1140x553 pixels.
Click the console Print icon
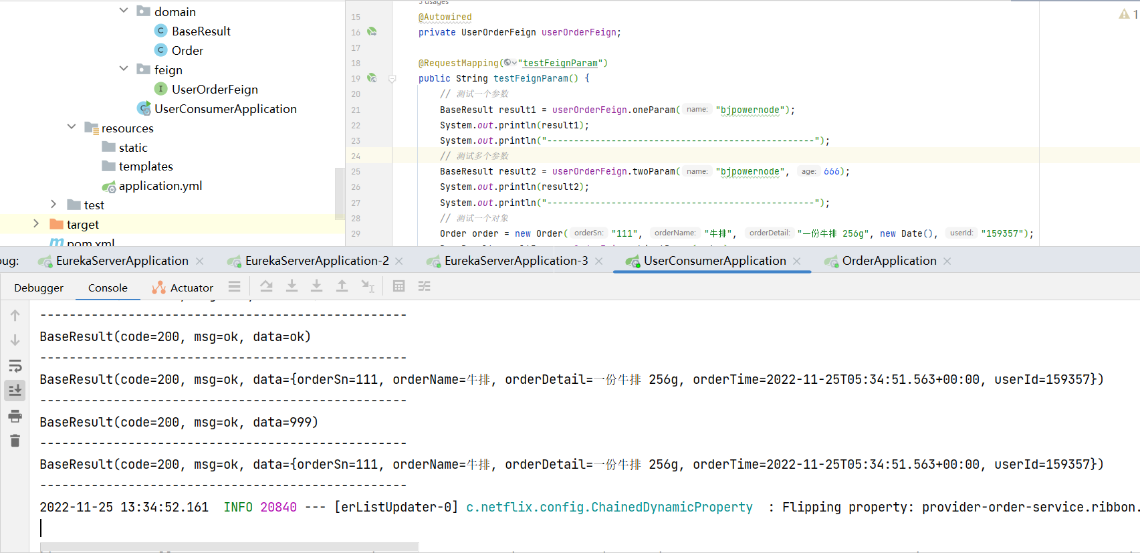coord(15,416)
